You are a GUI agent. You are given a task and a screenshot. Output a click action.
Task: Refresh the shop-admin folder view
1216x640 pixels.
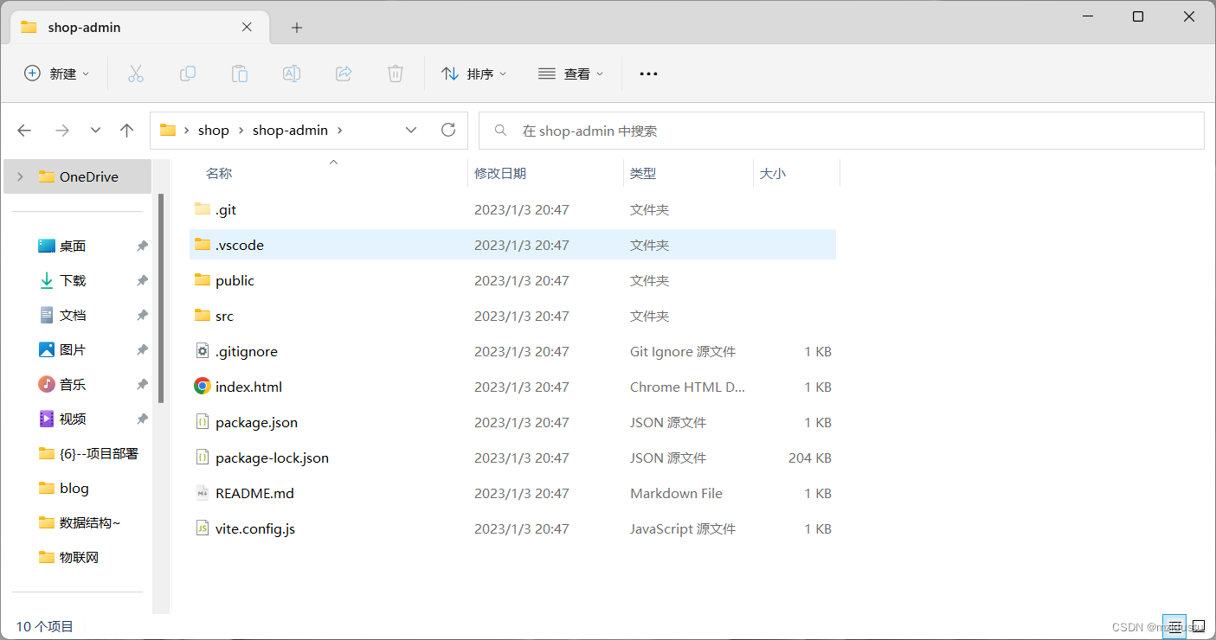pos(448,130)
